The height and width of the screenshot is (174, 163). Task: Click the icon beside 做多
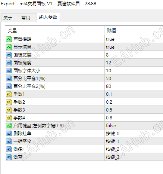pos(9,149)
